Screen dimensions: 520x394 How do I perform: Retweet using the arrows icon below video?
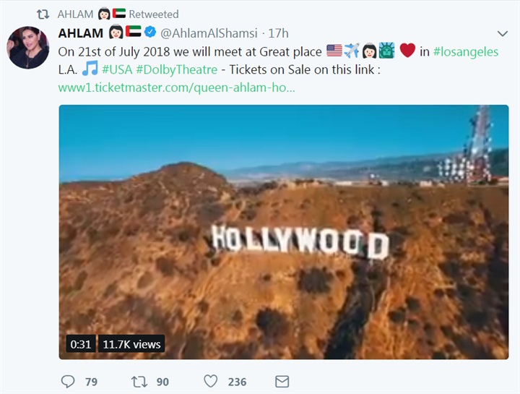click(x=139, y=382)
